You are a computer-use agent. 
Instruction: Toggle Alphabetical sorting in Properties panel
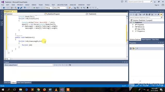(x=134, y=49)
